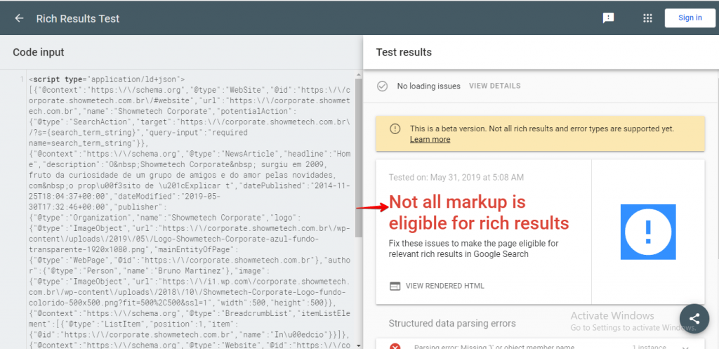Click the Test results heading
Screen dimensions: 719x349
[x=404, y=52]
